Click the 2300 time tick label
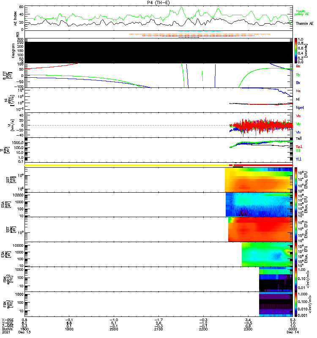 pos(248,329)
